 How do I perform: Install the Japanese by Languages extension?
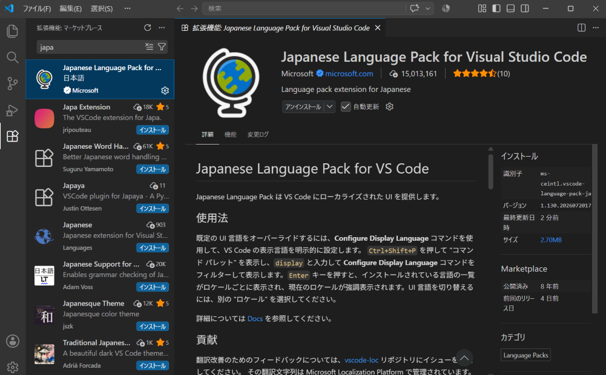153,248
